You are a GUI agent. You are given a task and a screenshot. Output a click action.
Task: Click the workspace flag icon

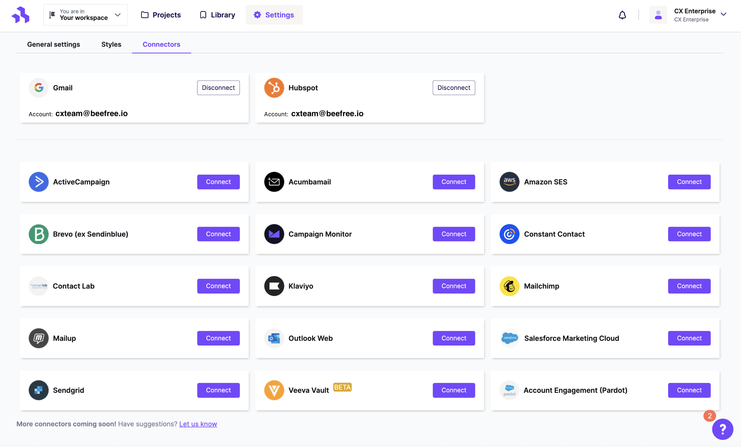(52, 15)
